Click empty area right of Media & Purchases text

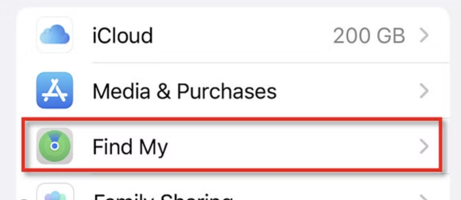[x=347, y=91]
